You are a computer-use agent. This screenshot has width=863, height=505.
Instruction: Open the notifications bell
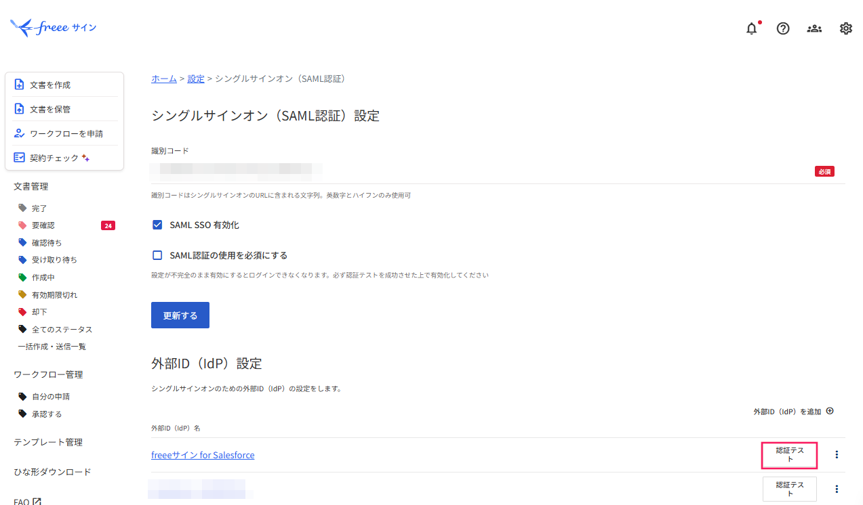tap(752, 28)
